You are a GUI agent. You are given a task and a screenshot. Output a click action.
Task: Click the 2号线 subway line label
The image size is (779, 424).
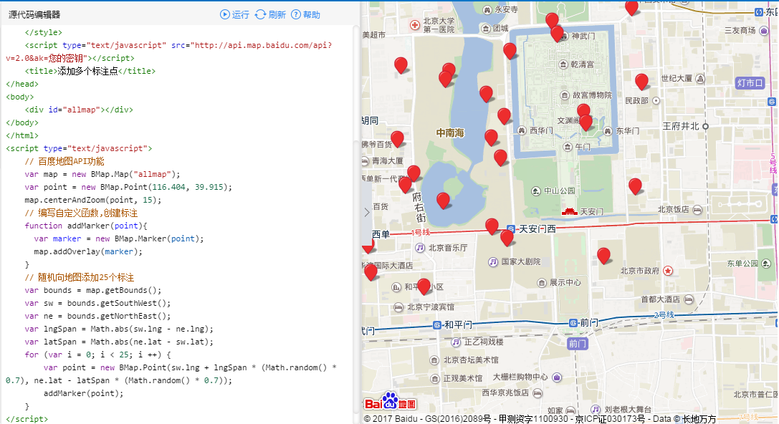(664, 314)
